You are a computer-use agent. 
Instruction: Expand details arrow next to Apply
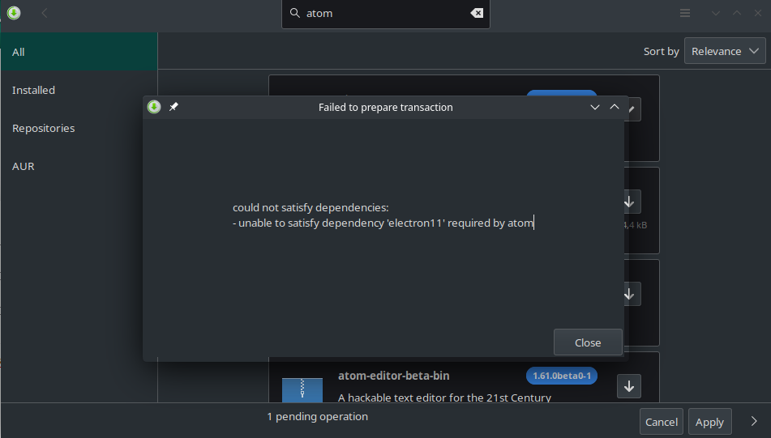point(754,421)
